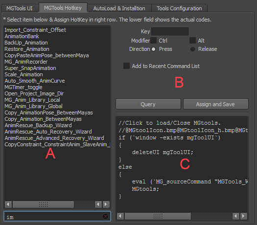
Task: Enable the Ctrl modifier checkbox
Action: pyautogui.click(x=154, y=41)
